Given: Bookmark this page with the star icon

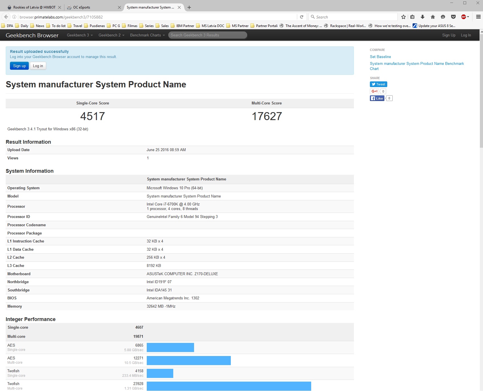Looking at the screenshot, I should pos(403,17).
